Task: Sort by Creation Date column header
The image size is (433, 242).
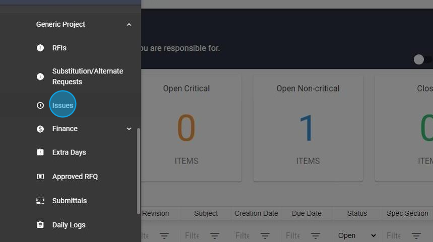Action: tap(256, 213)
